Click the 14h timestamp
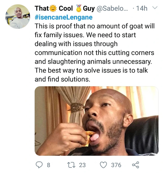The image size is (164, 173). [x=142, y=8]
